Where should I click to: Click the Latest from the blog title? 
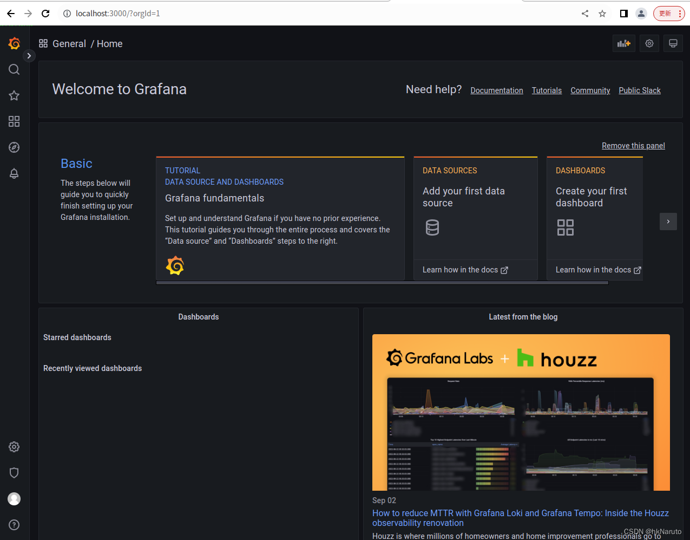[x=523, y=317]
